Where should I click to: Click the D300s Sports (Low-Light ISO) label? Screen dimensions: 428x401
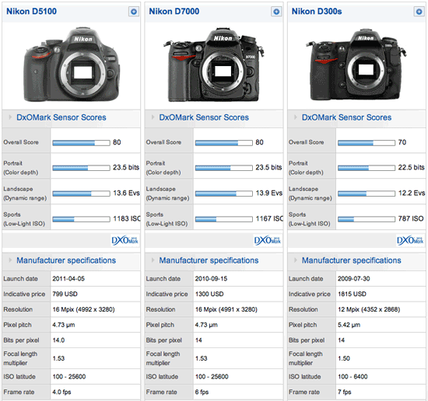click(x=310, y=219)
